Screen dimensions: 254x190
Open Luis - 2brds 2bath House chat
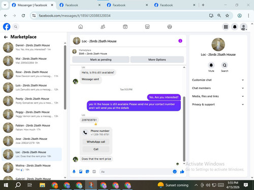tap(32, 87)
